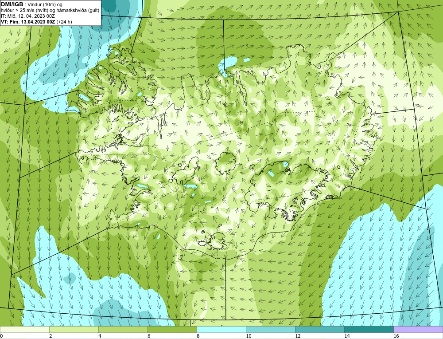The height and width of the screenshot is (339, 443).
Task: Click the legend value 4
Action: point(100,336)
